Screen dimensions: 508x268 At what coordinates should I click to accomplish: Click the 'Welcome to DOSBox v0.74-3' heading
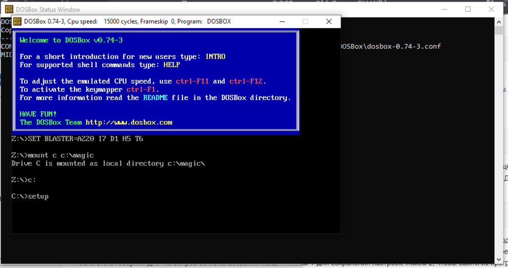[x=71, y=40]
